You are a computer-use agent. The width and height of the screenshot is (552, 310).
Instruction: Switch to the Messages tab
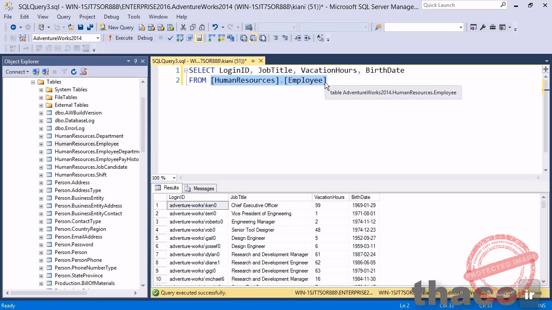click(x=200, y=188)
